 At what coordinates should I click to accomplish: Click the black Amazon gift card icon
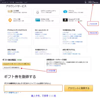click(65, 20)
